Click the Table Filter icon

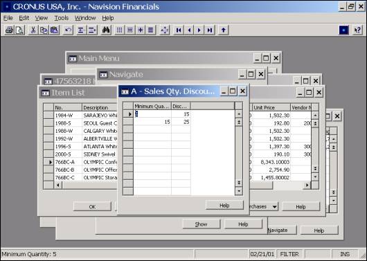click(130, 30)
